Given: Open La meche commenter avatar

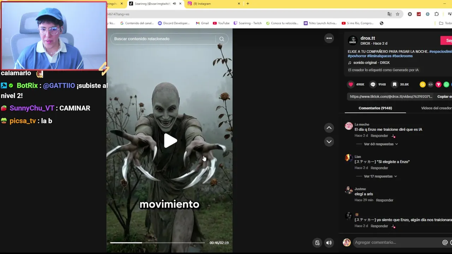Looking at the screenshot, I should click(349, 126).
